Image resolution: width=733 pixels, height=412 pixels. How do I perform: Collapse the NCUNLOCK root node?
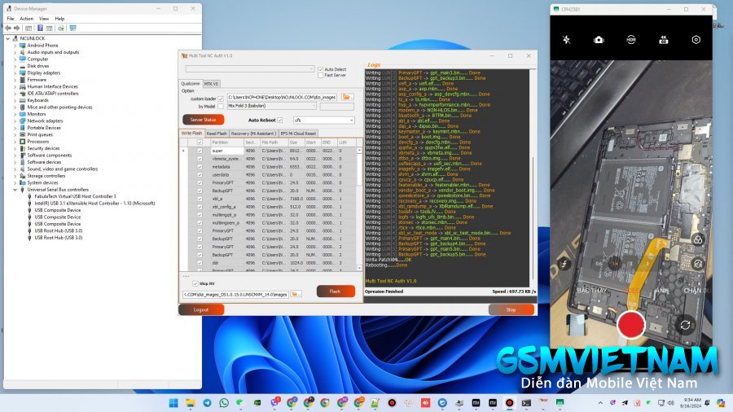point(8,39)
